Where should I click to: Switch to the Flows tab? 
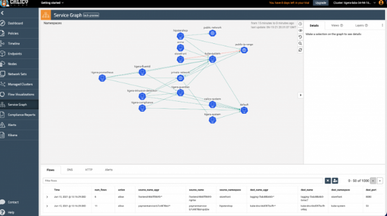coord(51,170)
